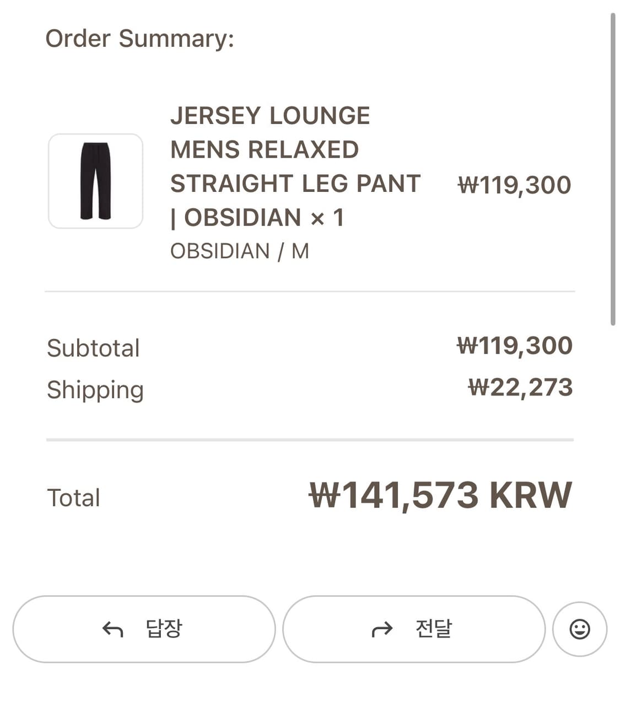Viewport: 620px width, 728px height.
Task: Click the OBSIDIAN / M variant text
Action: 239,251
